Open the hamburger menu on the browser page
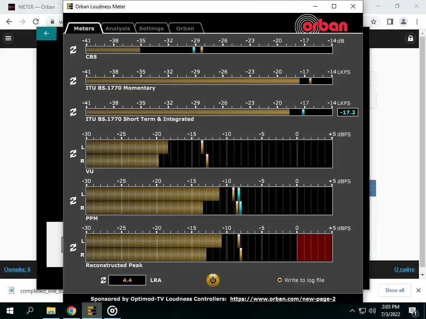Viewport: 426px width, 319px height. 8,38
